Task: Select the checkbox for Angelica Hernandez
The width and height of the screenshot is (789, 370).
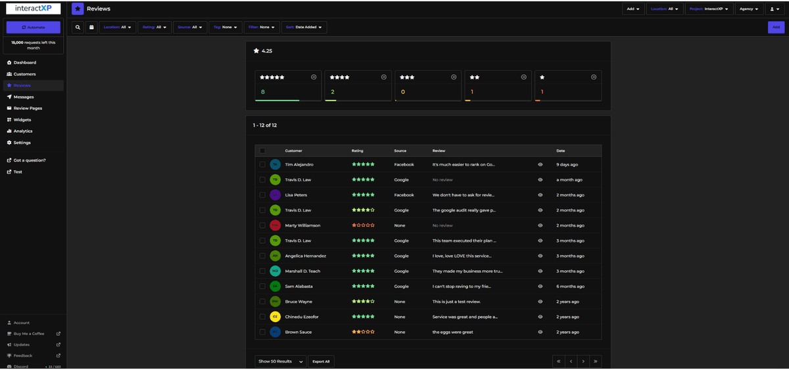Action: (262, 256)
